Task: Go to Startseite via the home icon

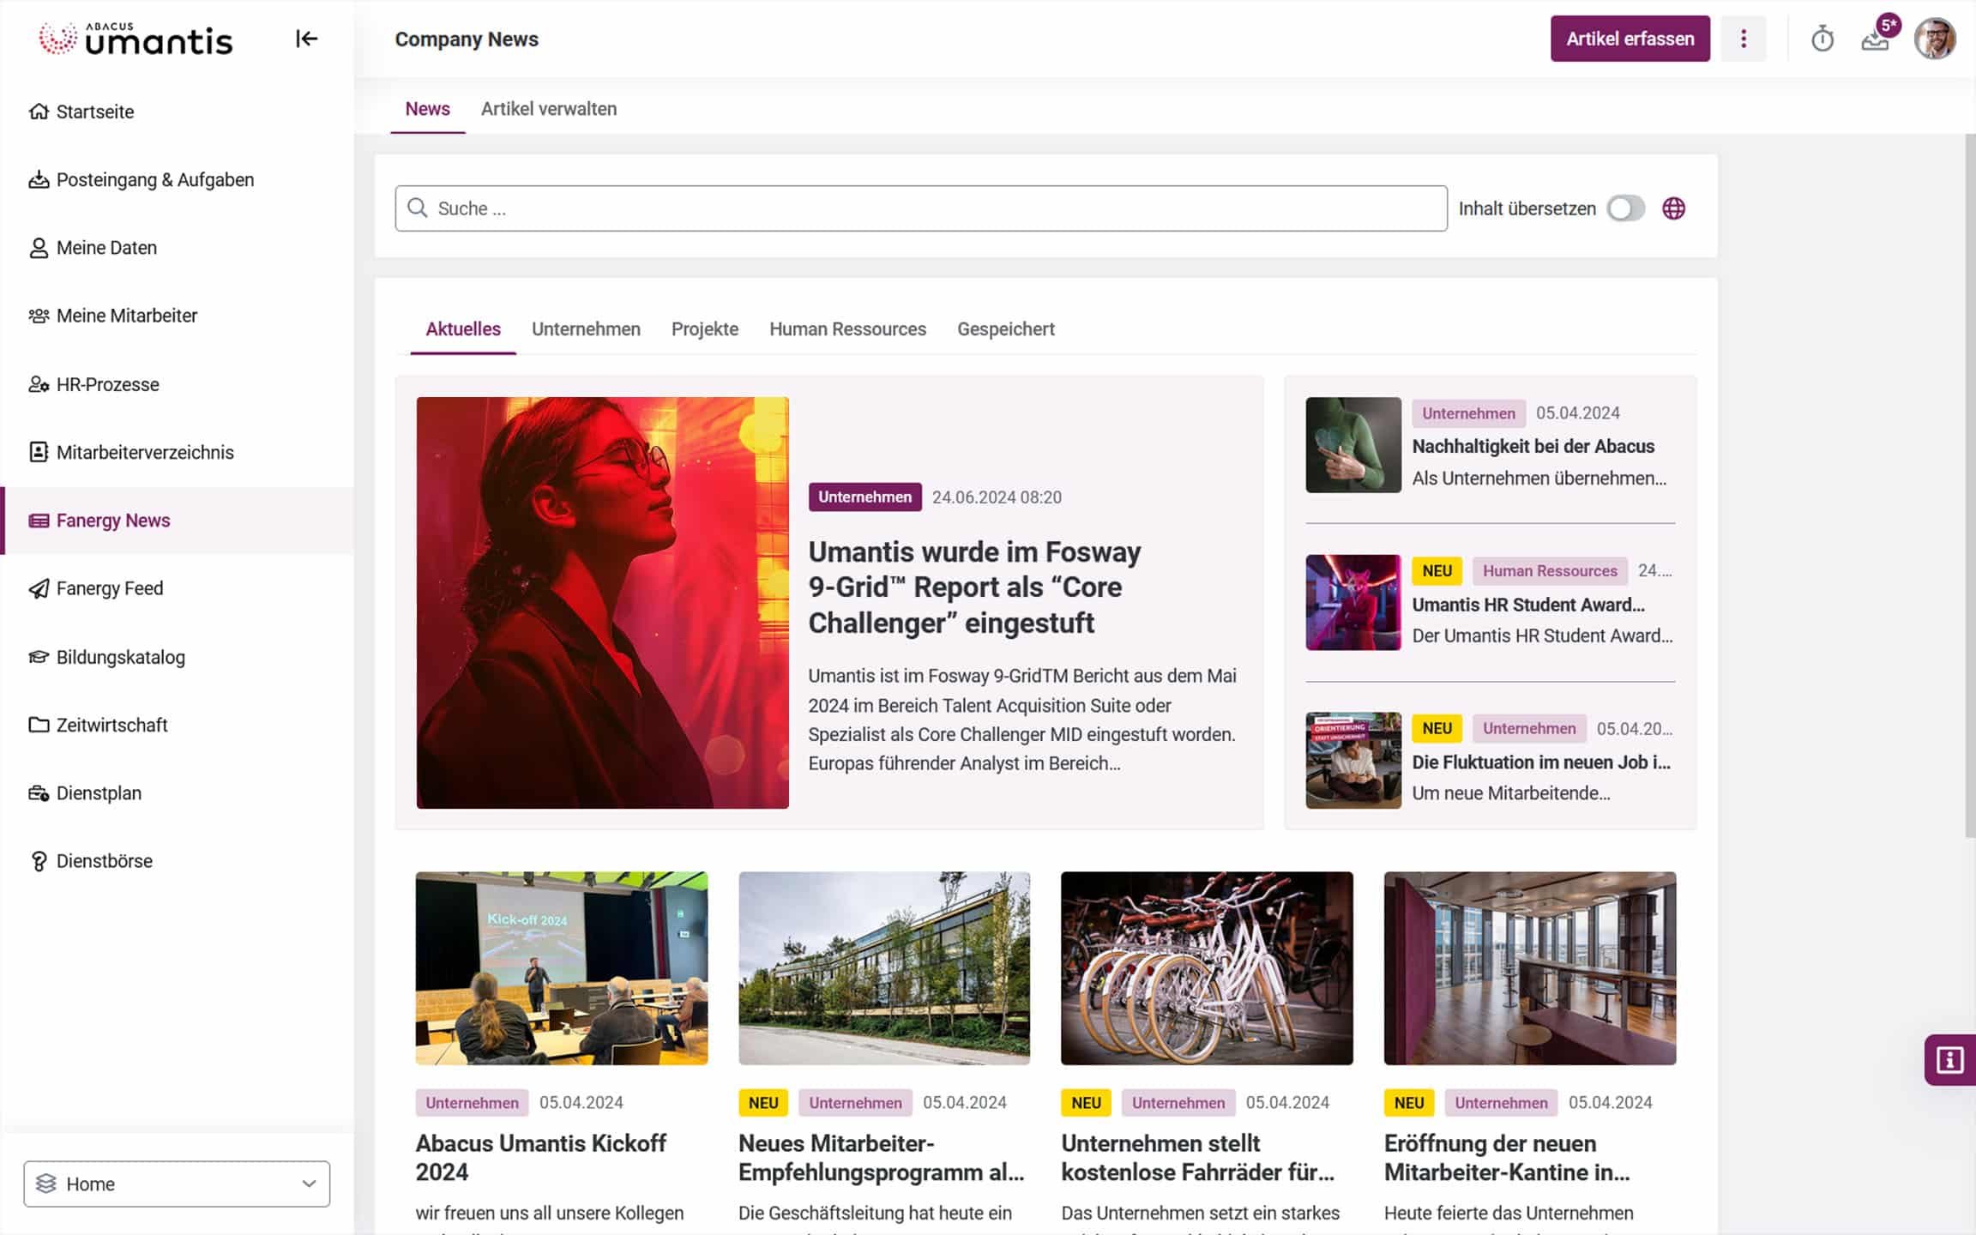Action: click(x=39, y=111)
